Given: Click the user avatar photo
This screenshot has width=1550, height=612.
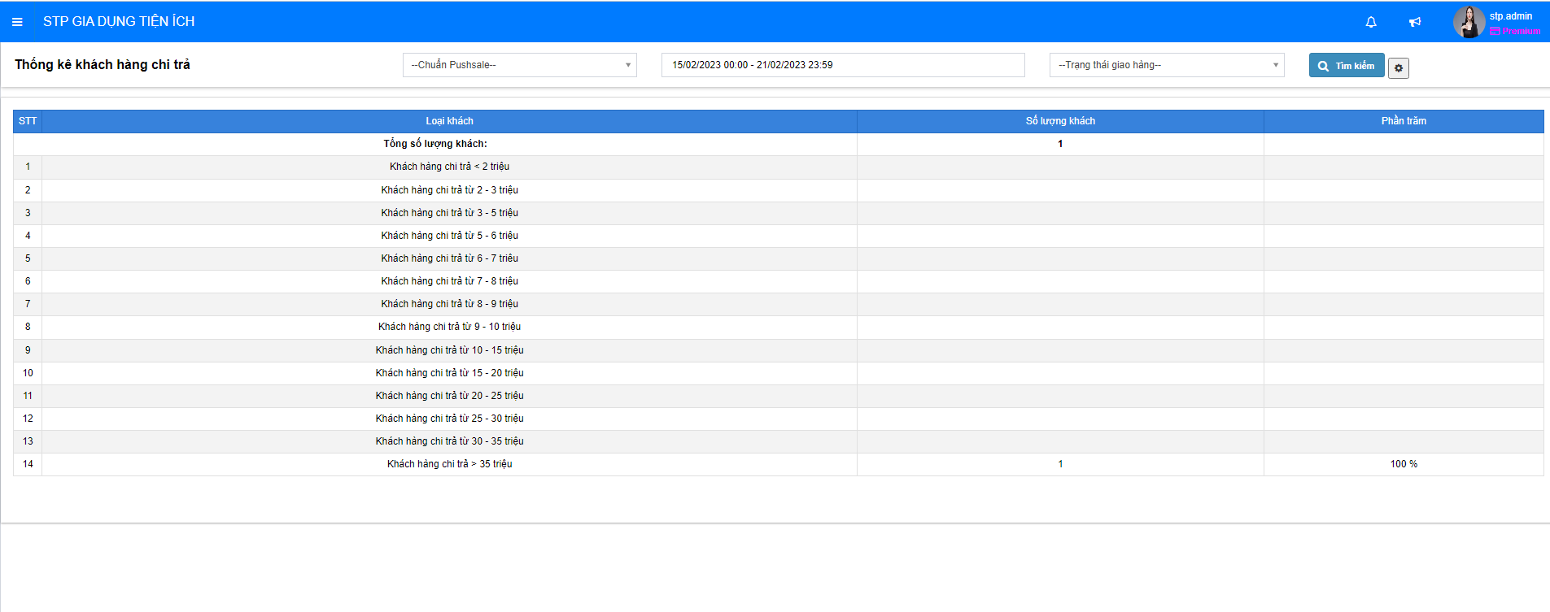Looking at the screenshot, I should pyautogui.click(x=1469, y=22).
